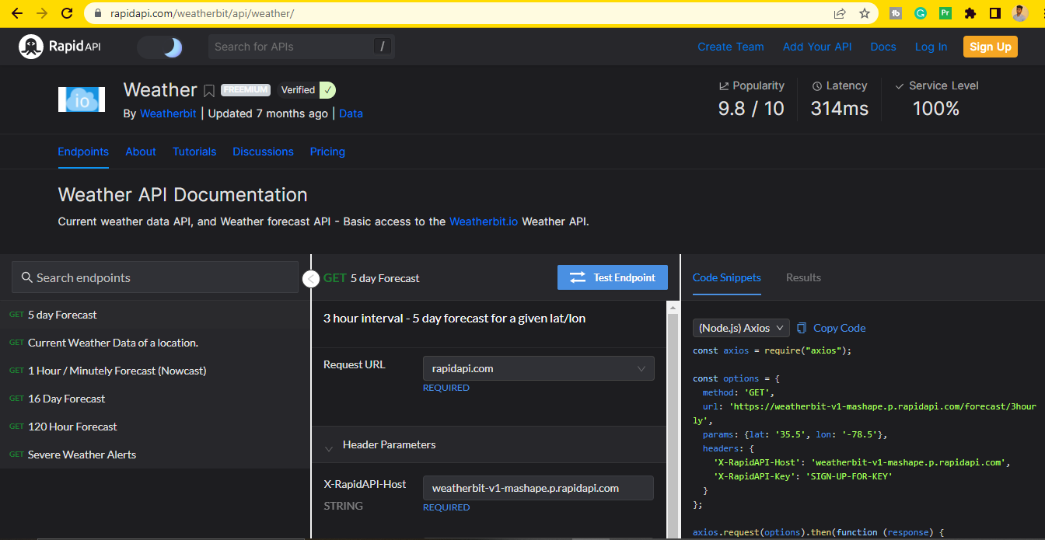
Task: Open the Request URL dropdown
Action: coord(538,368)
